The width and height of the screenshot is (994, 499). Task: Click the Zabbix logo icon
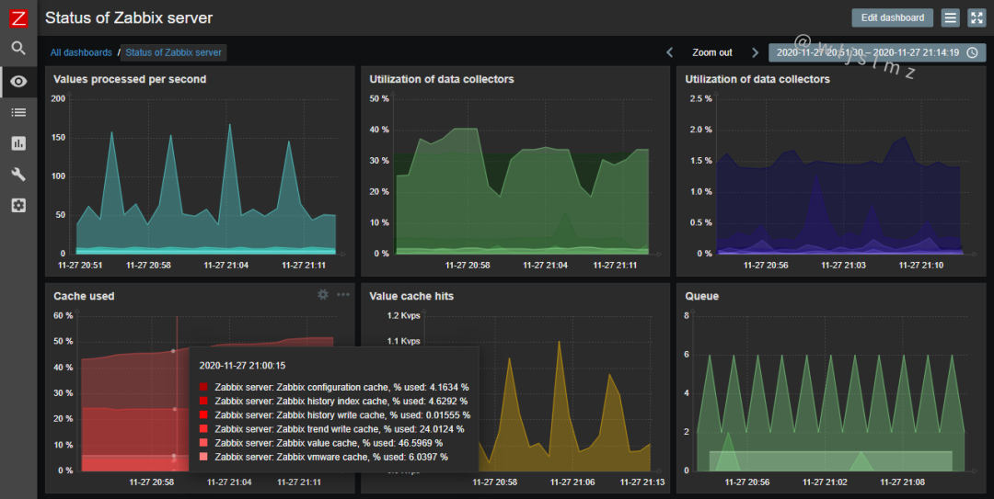pos(18,17)
